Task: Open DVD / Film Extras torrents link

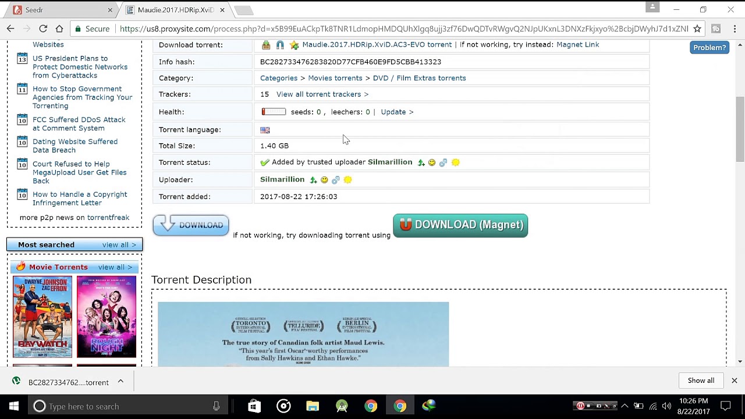Action: (419, 78)
